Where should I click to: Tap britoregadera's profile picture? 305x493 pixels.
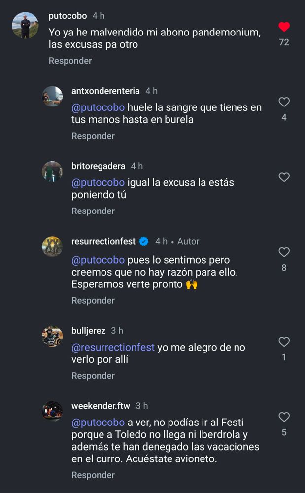coord(52,171)
